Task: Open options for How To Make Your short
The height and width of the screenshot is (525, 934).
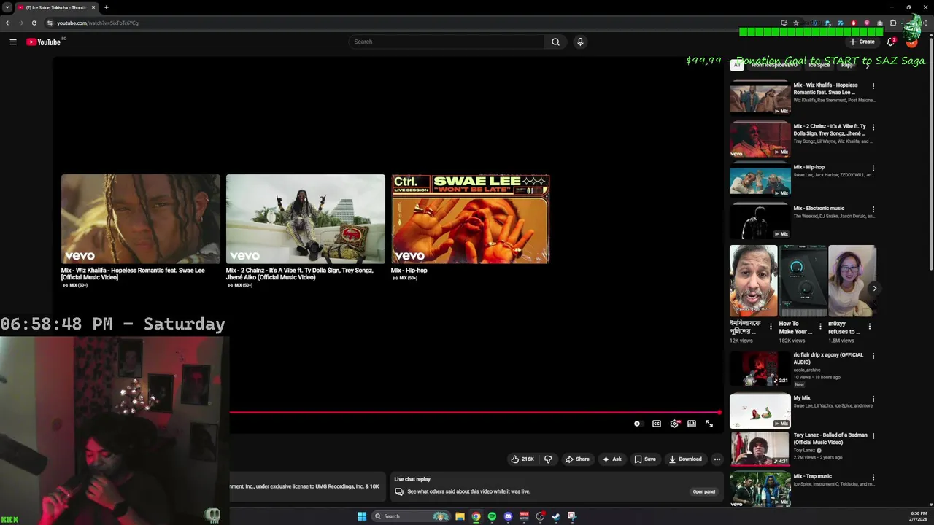Action: (x=820, y=327)
